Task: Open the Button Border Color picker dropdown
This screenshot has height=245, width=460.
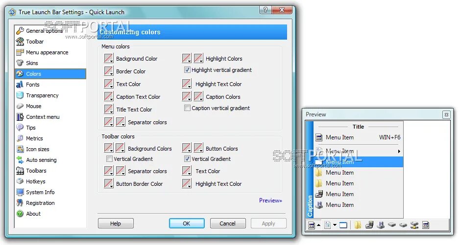Action: (109, 183)
